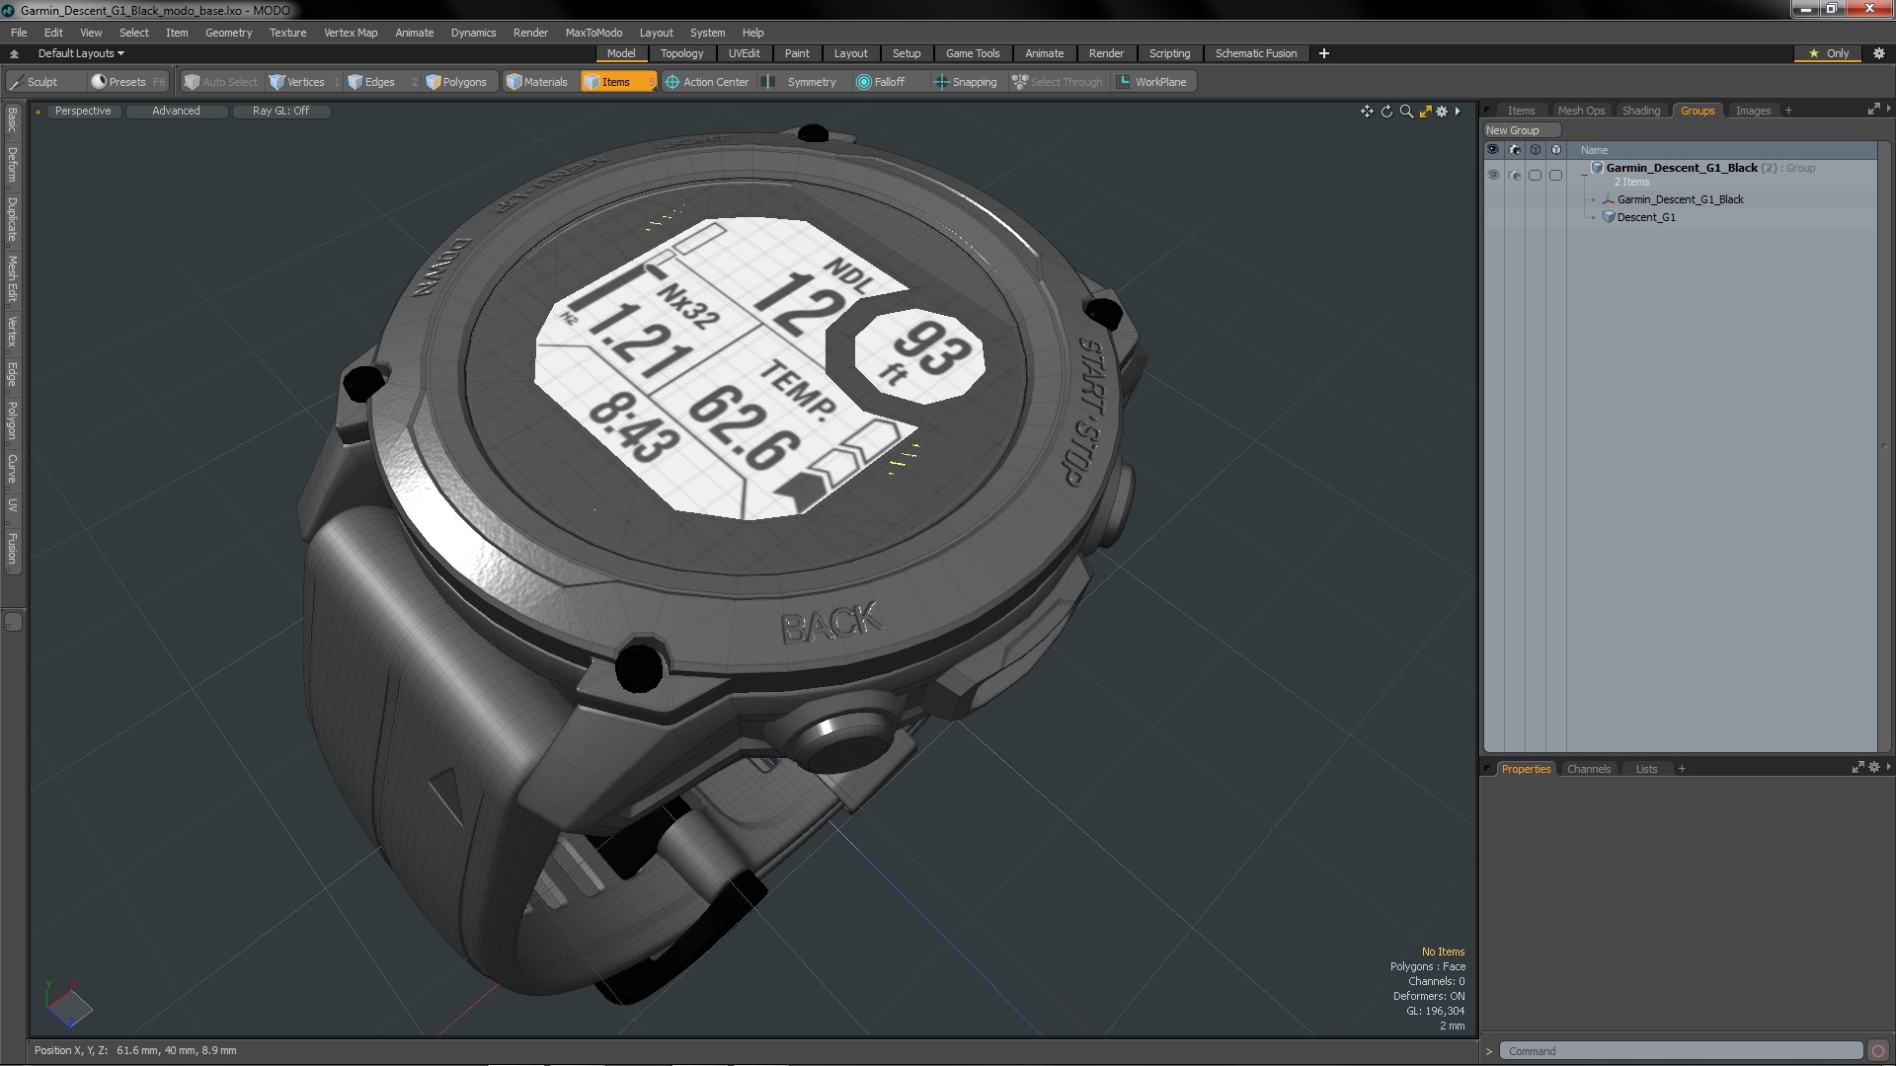Image resolution: width=1896 pixels, height=1066 pixels.
Task: Enable Auto Select mode
Action: click(x=221, y=82)
